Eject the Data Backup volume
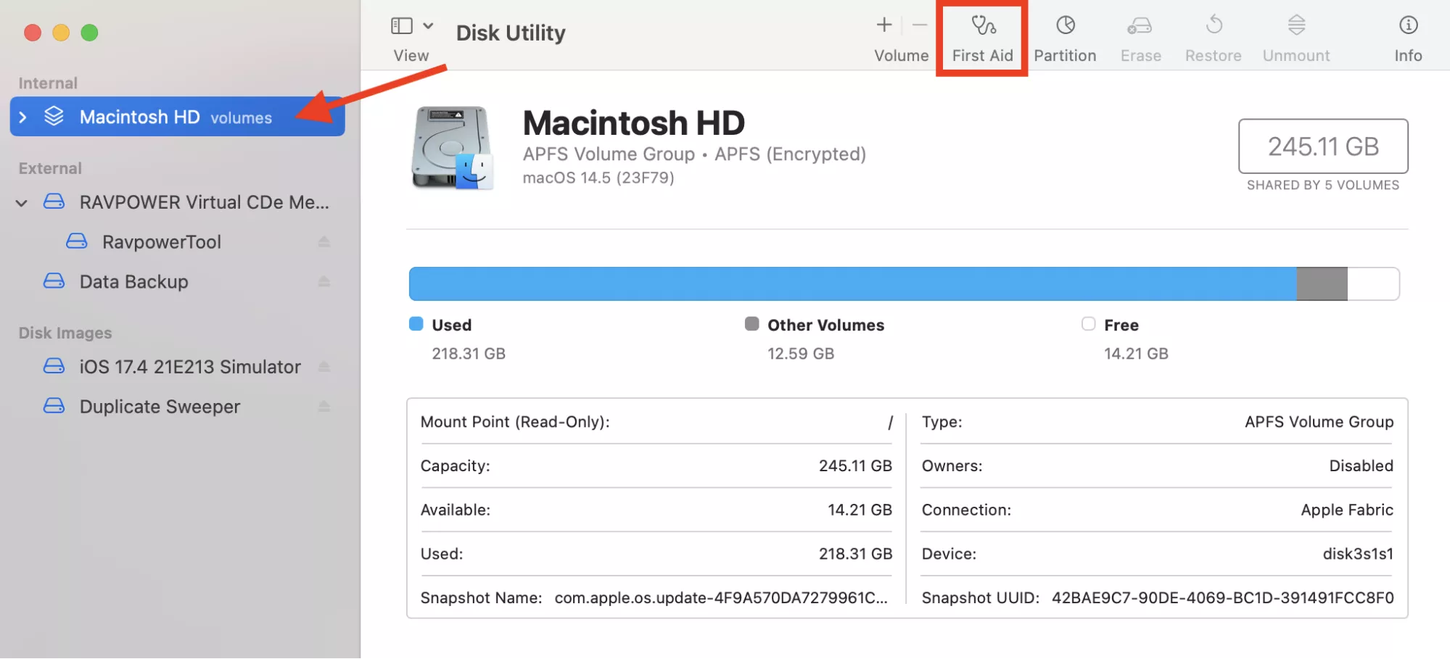Viewport: 1450px width, 659px height. (x=324, y=281)
